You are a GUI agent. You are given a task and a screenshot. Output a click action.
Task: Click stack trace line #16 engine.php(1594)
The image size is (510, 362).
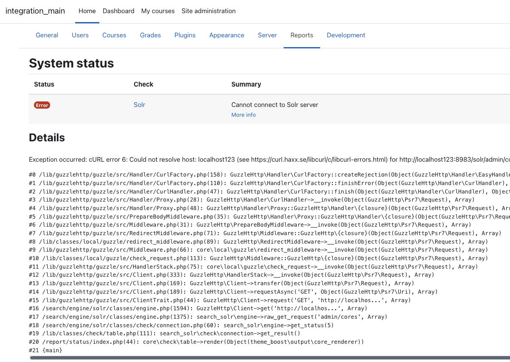198,308
